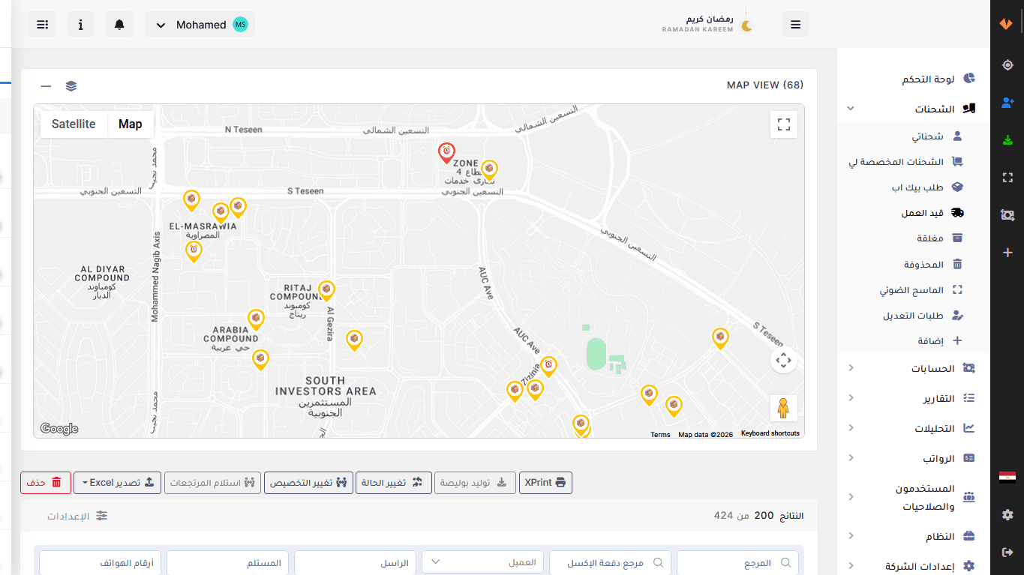Switch to the Satellite map tab
Image resolution: width=1024 pixels, height=575 pixels.
[x=73, y=124]
